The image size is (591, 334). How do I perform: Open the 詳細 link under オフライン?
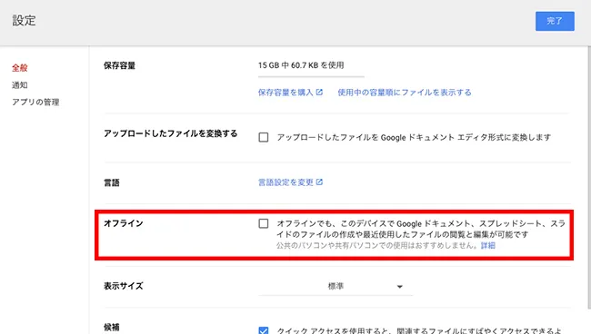[x=488, y=246]
